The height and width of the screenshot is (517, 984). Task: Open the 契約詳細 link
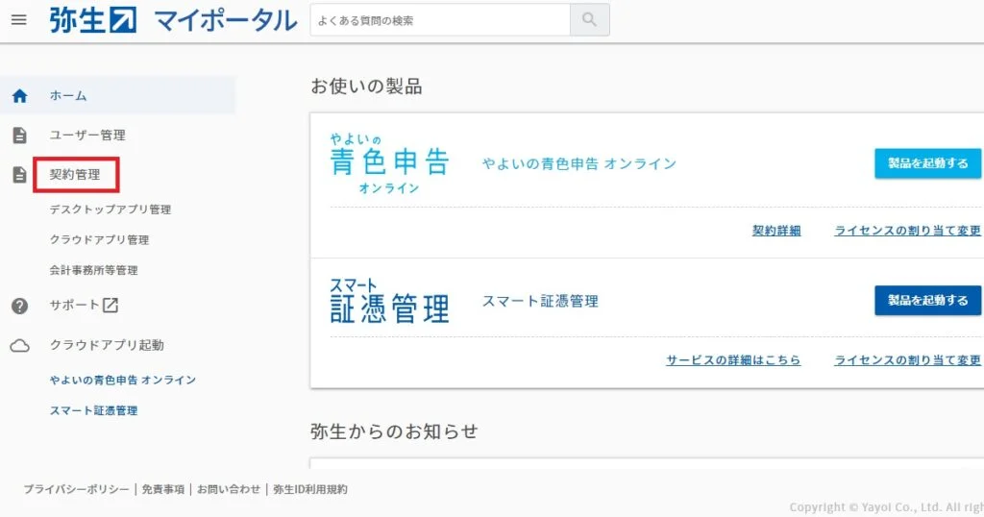point(776,231)
